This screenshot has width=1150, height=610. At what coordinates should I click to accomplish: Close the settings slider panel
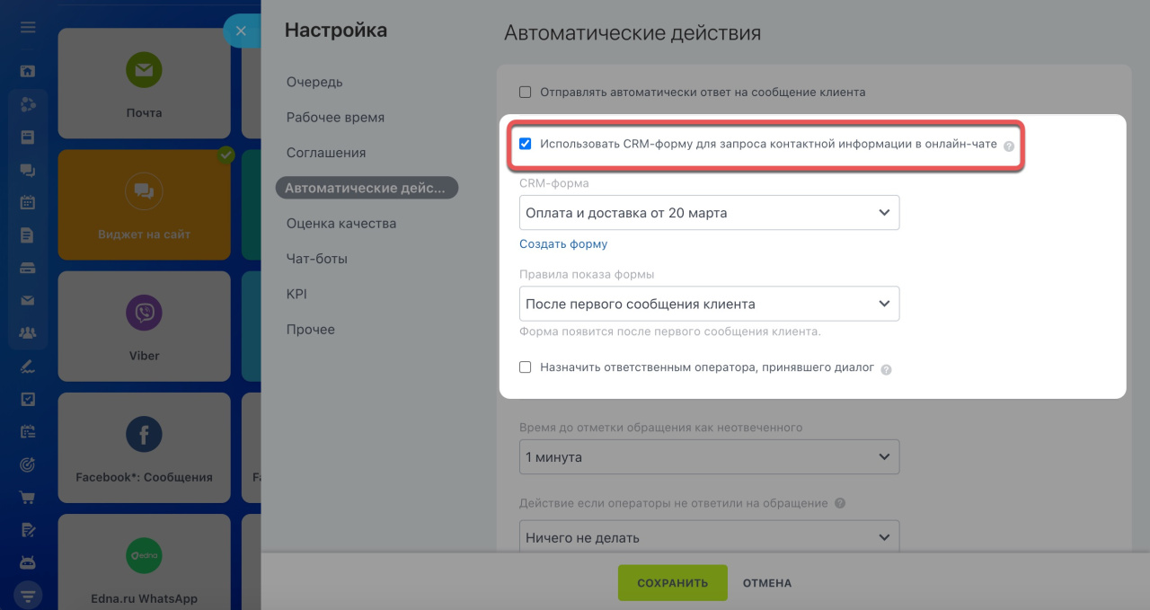coord(241,31)
